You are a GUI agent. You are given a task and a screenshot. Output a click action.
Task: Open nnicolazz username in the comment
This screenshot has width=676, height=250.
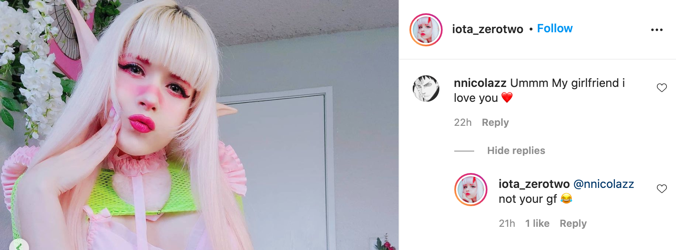pos(480,83)
